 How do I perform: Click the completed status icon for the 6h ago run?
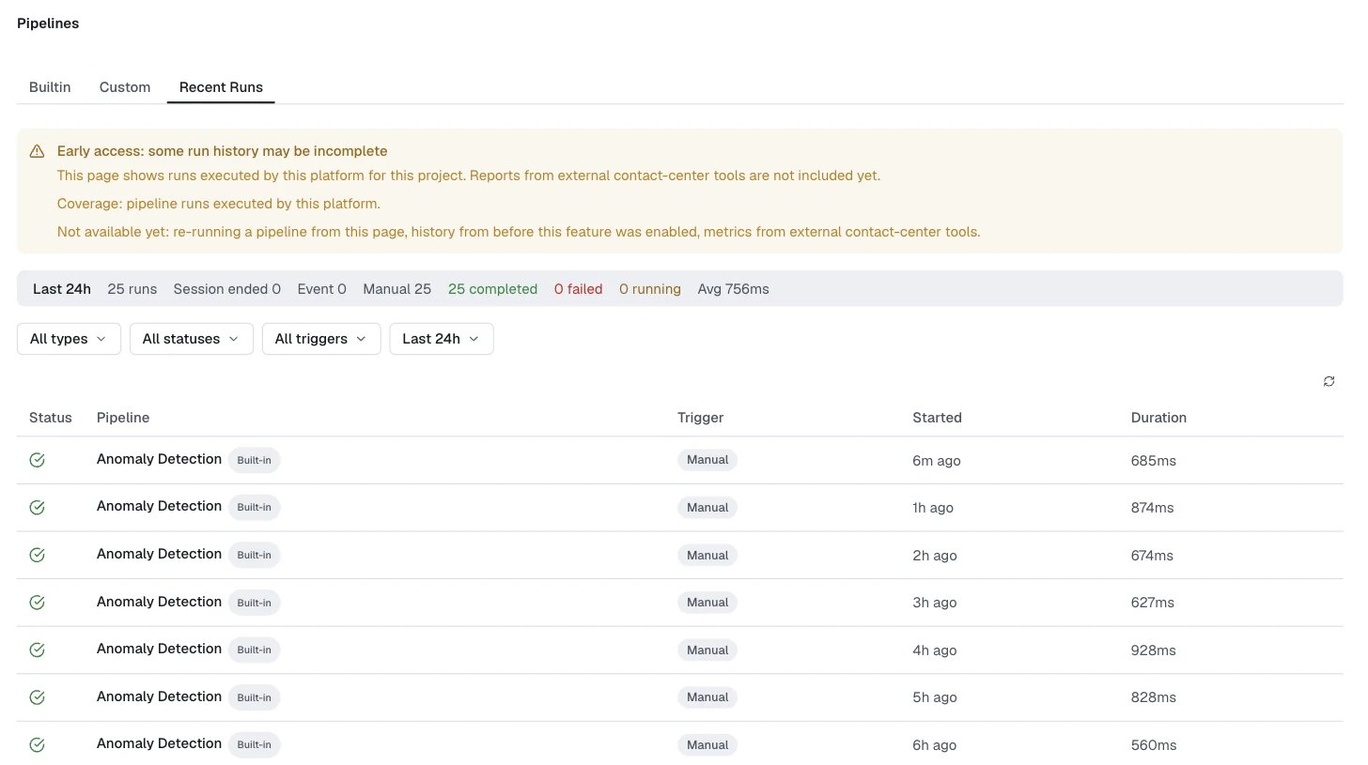click(x=38, y=744)
